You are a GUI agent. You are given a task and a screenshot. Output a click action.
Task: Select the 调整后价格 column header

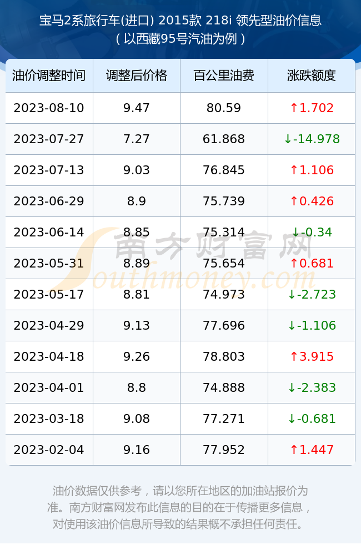[137, 75]
